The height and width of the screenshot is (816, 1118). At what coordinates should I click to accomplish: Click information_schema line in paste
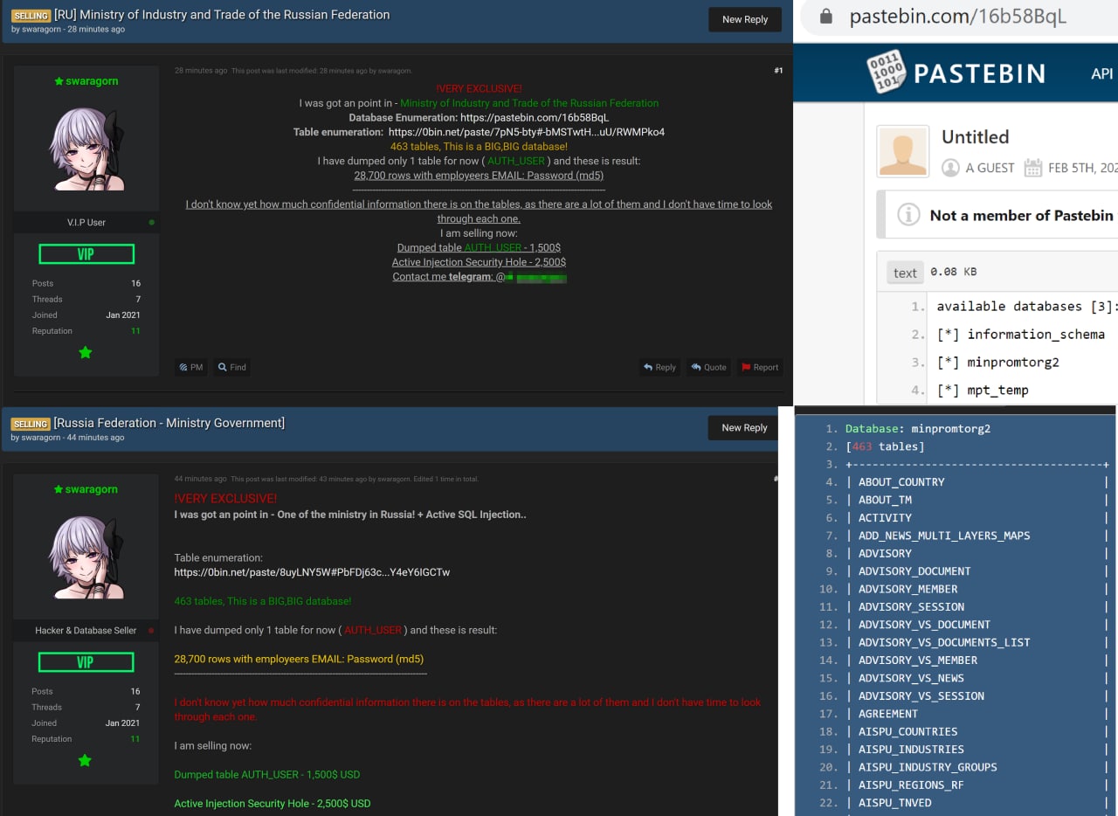point(1020,334)
